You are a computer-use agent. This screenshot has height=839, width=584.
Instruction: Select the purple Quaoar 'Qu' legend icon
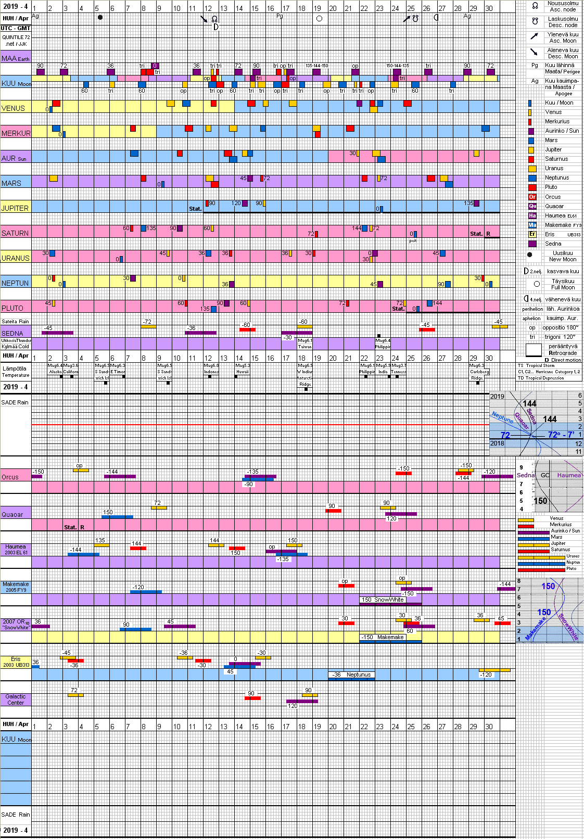pos(532,206)
